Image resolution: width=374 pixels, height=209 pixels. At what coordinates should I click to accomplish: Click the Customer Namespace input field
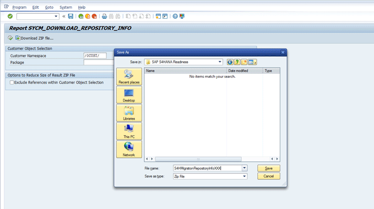(x=95, y=56)
